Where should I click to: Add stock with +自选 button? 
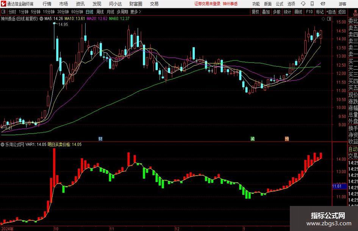331,12
